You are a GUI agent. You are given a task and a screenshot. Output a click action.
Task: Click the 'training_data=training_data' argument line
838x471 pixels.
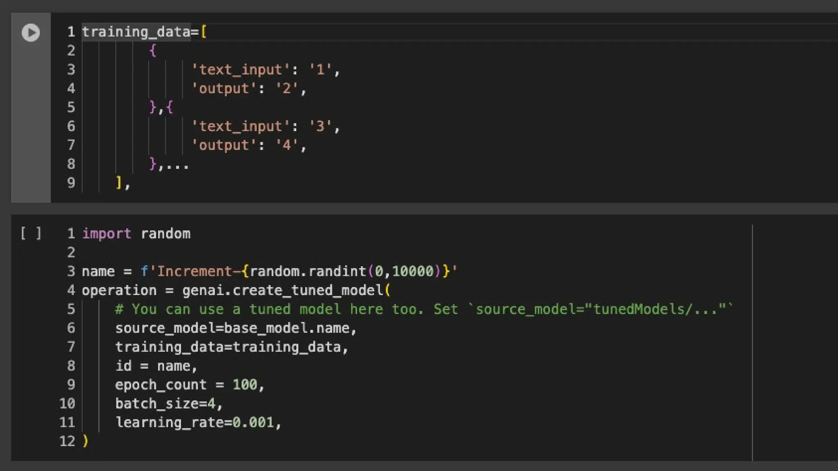232,347
